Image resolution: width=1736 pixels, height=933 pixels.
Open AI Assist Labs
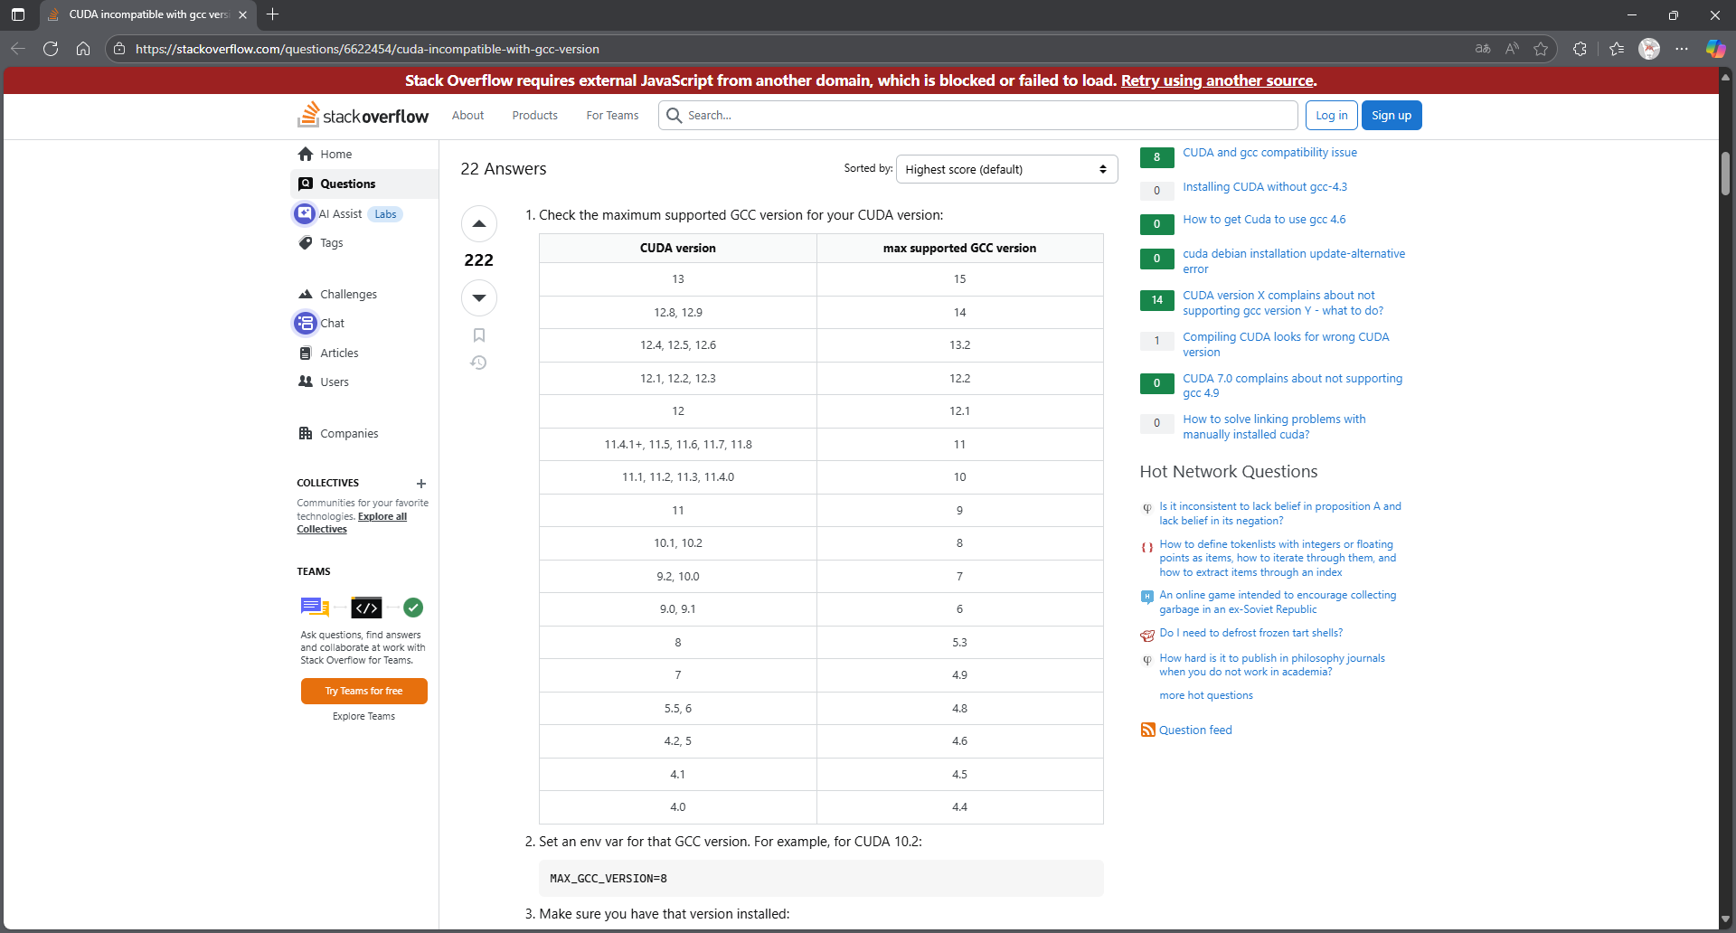tap(349, 214)
